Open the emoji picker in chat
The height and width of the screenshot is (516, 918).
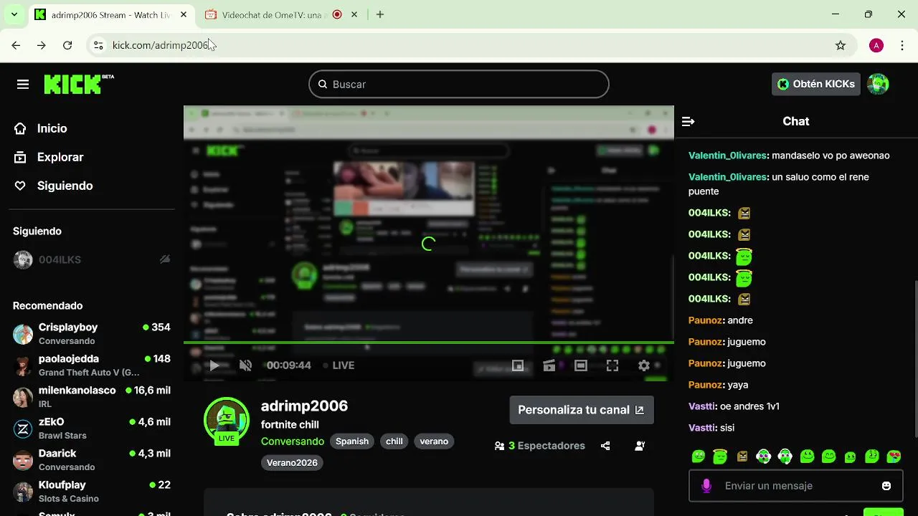coord(886,486)
